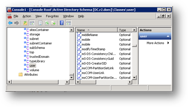Click the modifyTimeStamp attribute icon
Screen dimensions: 188x107
79,49
